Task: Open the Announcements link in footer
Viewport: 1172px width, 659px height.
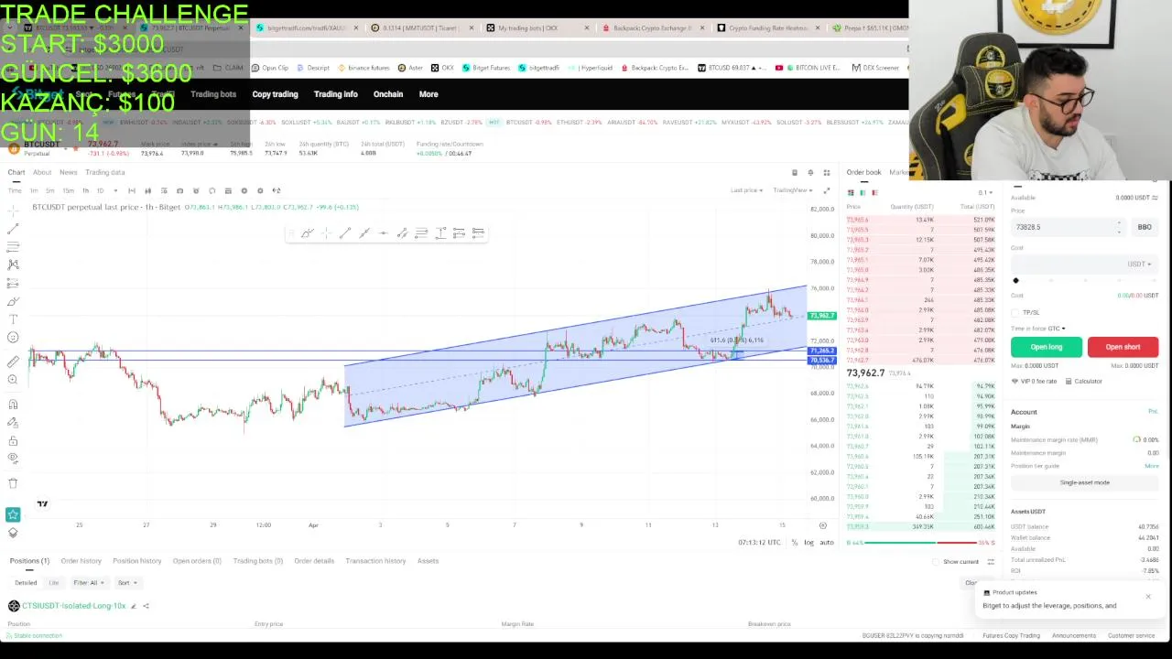Action: tap(1073, 636)
